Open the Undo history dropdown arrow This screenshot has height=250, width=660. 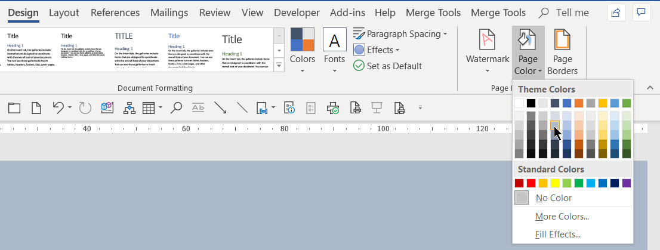click(69, 108)
